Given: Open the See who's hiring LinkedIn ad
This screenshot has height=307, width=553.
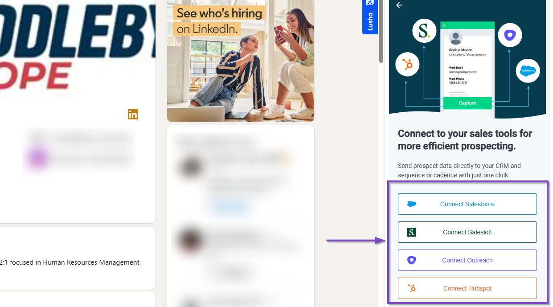Looking at the screenshot, I should pos(241,60).
